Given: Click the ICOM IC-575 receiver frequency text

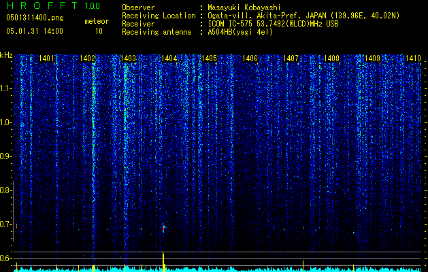Looking at the screenshot, I should [273, 24].
